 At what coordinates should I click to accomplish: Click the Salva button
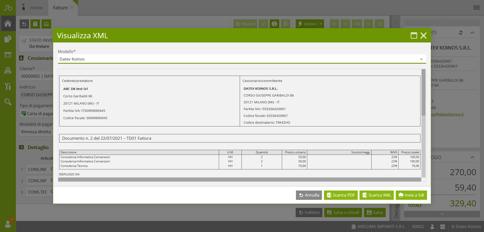coord(375,212)
